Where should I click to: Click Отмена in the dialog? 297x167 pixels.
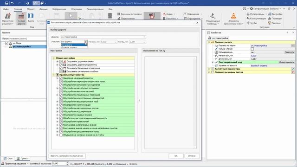click(x=192, y=156)
